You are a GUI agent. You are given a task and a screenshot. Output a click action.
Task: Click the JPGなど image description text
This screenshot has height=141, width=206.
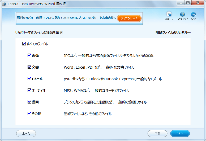109,56
